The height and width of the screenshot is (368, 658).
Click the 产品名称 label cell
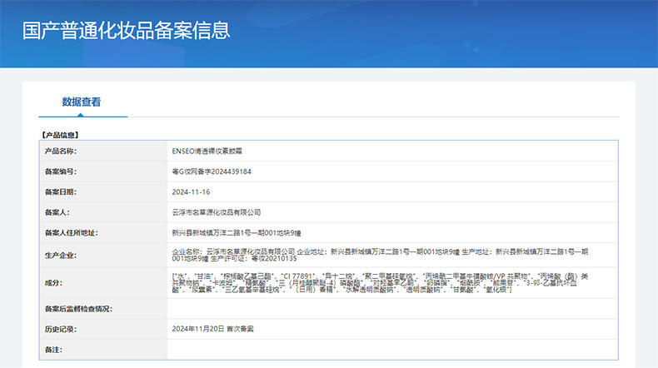pos(103,151)
